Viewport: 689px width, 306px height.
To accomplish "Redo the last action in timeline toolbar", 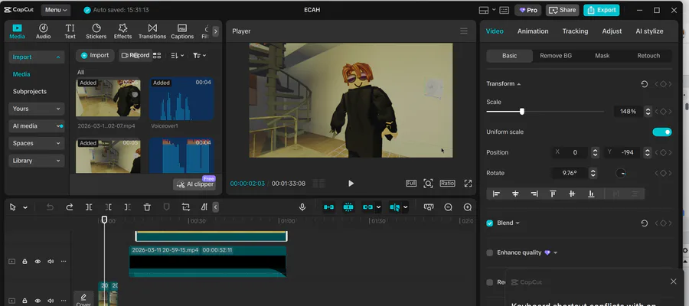I will click(x=70, y=207).
